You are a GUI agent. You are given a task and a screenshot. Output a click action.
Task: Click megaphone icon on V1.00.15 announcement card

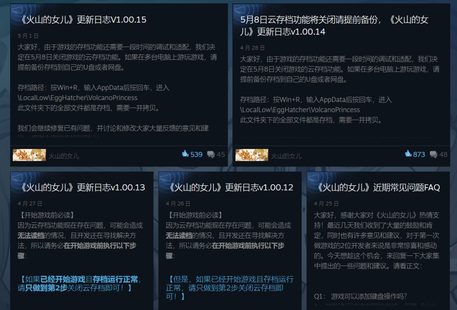point(17,11)
